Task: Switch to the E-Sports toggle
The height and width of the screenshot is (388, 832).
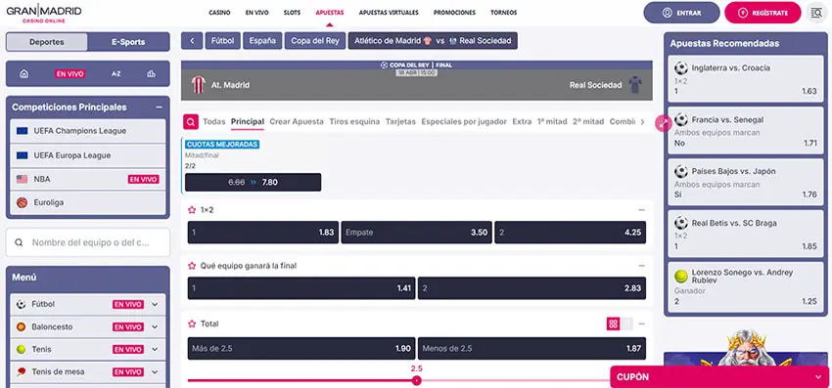Action: (x=128, y=42)
